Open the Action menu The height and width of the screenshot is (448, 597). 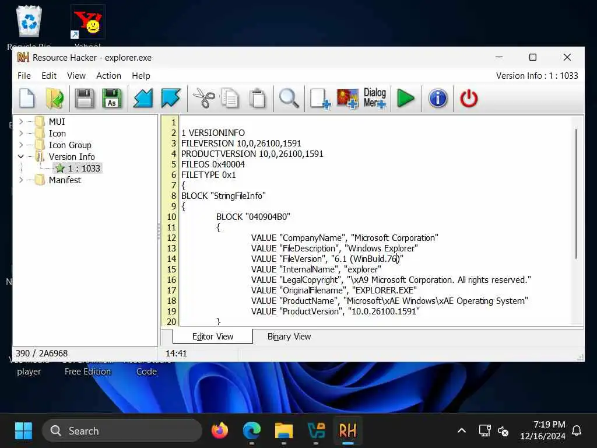point(108,76)
